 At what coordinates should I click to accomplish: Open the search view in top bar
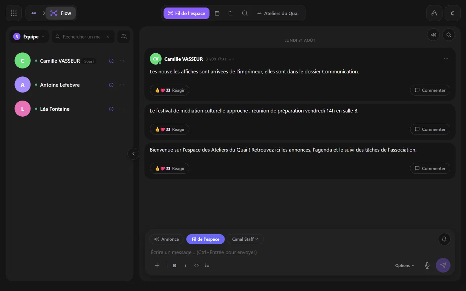point(245,13)
